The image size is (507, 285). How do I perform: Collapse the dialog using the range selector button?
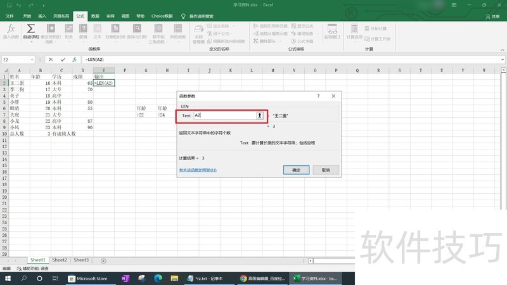coord(260,115)
